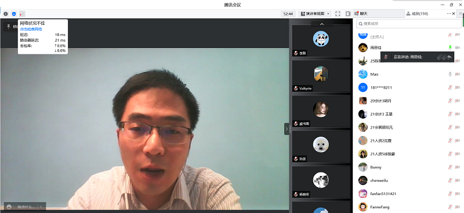Viewport: 464px width, 213px height.
Task: Click the network signal strength icon
Action: (22, 14)
